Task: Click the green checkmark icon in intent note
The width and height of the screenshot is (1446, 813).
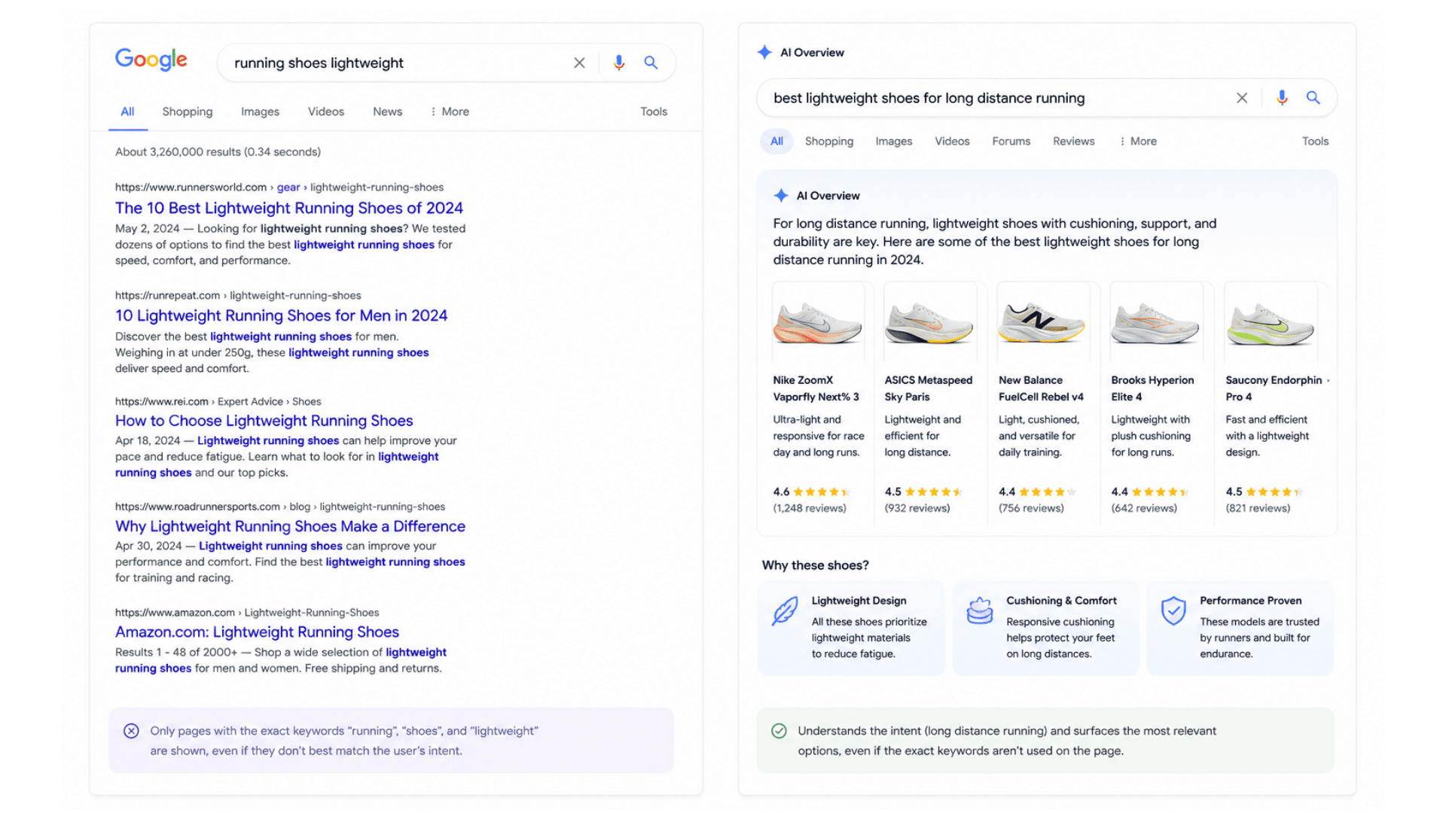Action: [x=779, y=731]
